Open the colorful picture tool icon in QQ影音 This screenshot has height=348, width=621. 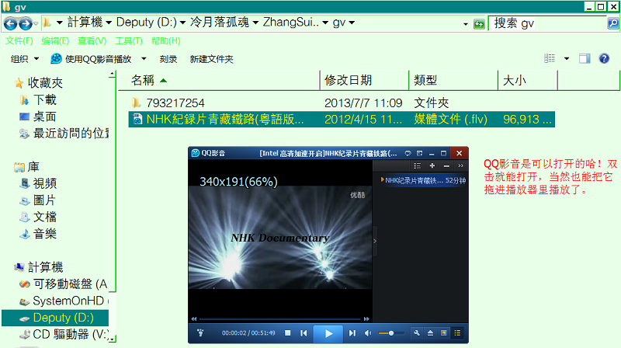click(x=444, y=333)
